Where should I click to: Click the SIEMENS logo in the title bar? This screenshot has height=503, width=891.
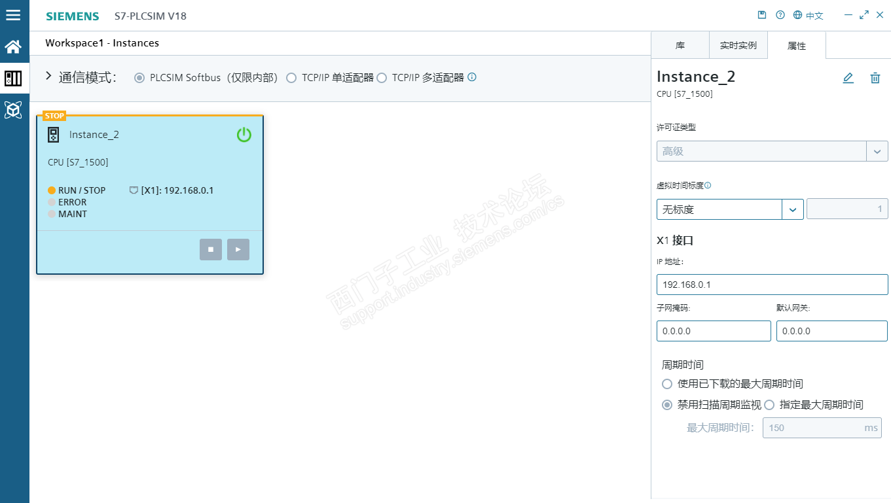pos(72,16)
